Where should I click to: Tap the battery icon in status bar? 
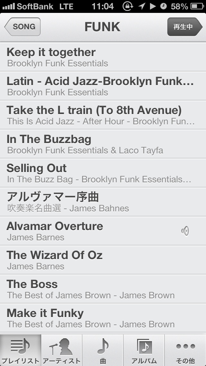click(197, 6)
